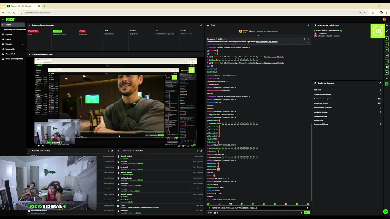The width and height of the screenshot is (390, 219).
Task: Expand the Comunidad sidebar section
Action: 12,54
